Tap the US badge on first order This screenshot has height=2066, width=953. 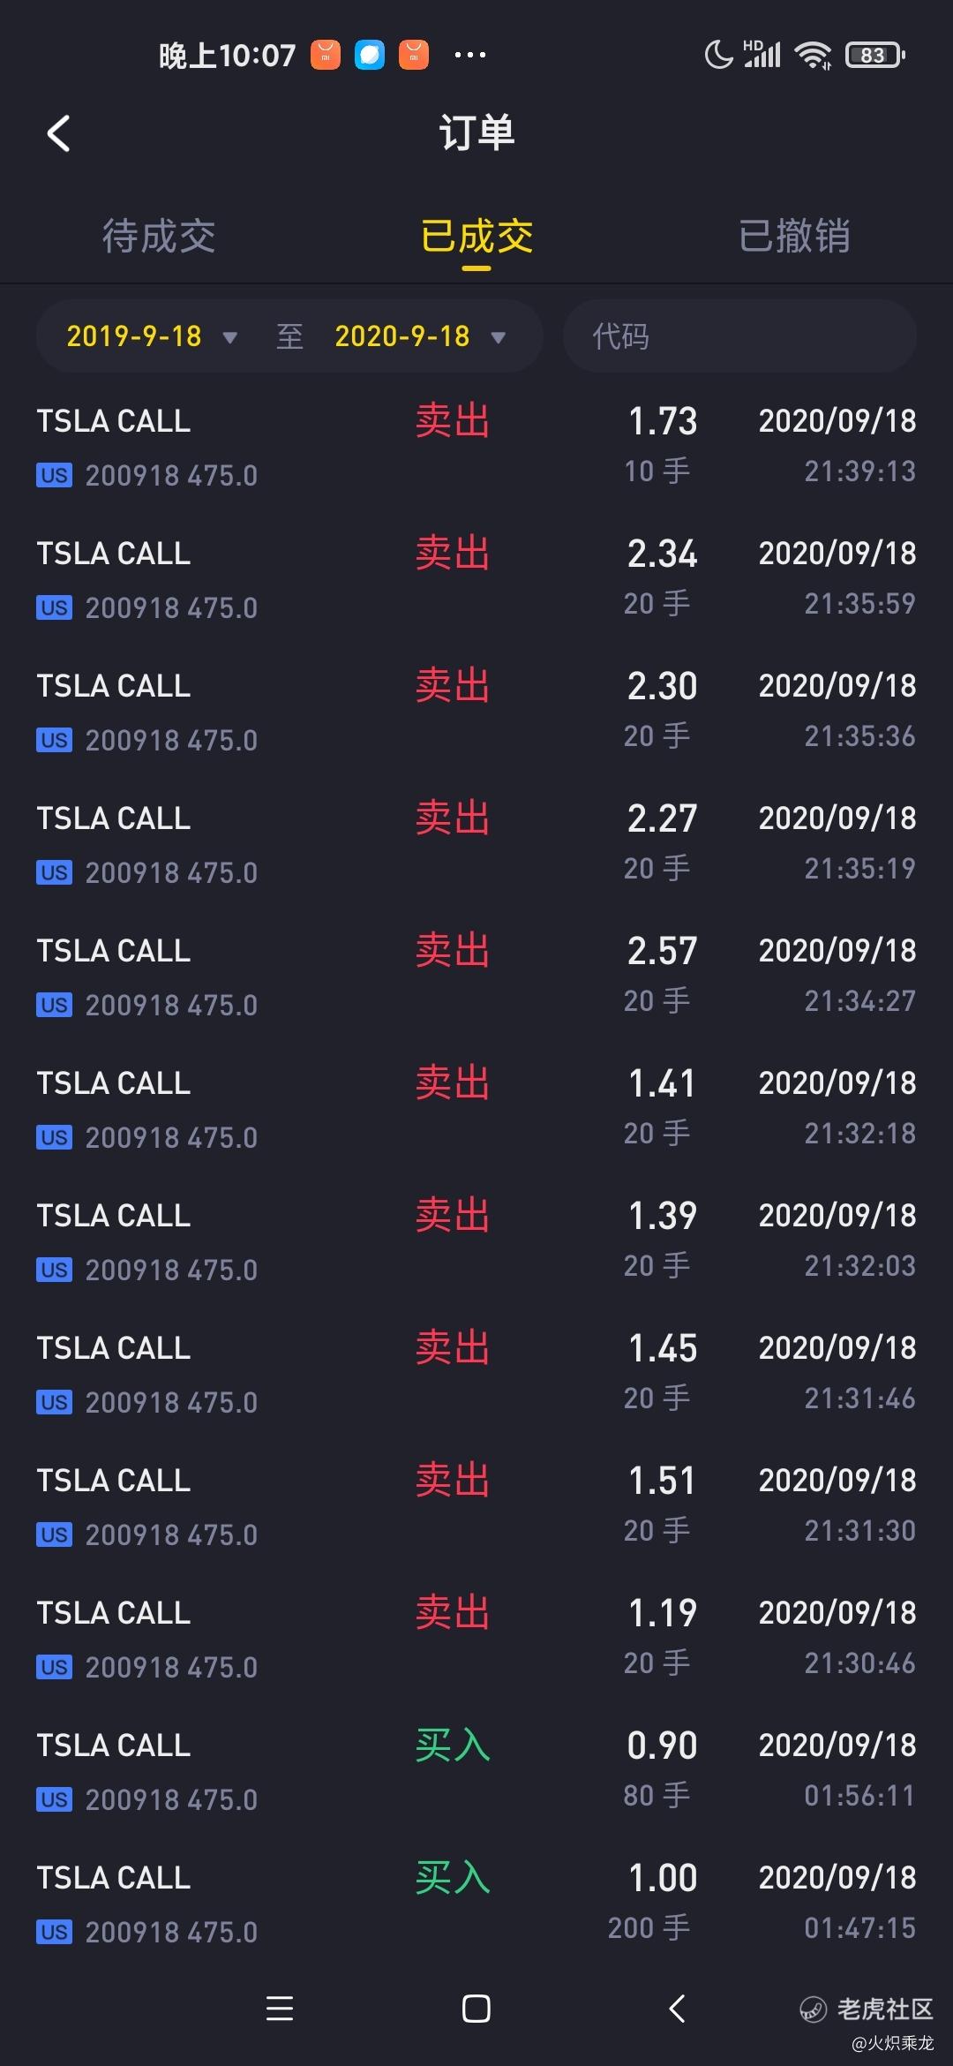pos(54,475)
